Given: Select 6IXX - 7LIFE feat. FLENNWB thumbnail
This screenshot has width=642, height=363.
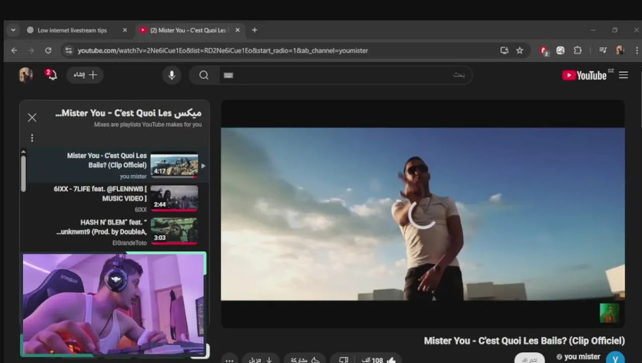Looking at the screenshot, I should coord(174,198).
